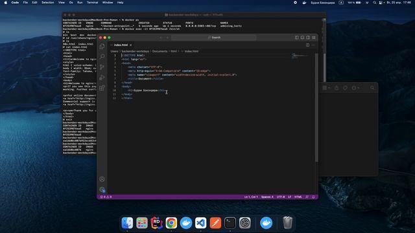Change the line ending via LF
Screen dimensions: 415x233
point(290,197)
